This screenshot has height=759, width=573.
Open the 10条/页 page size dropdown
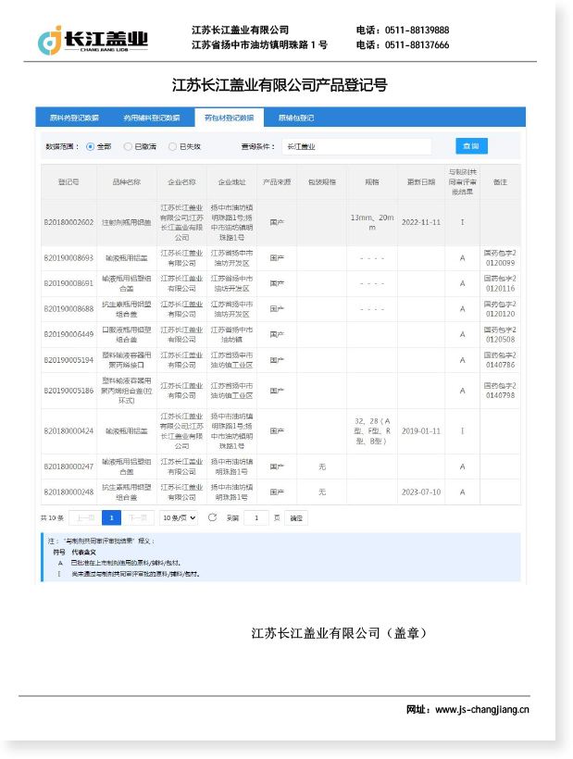click(x=178, y=517)
